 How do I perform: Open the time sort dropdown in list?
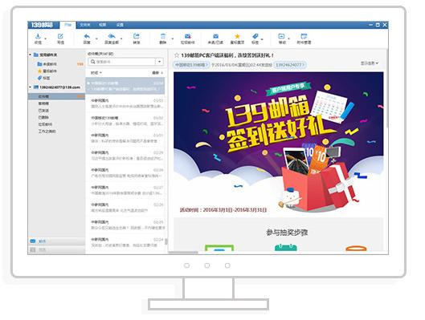point(96,73)
